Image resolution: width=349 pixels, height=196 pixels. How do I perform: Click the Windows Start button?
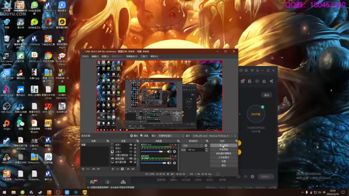point(4,193)
